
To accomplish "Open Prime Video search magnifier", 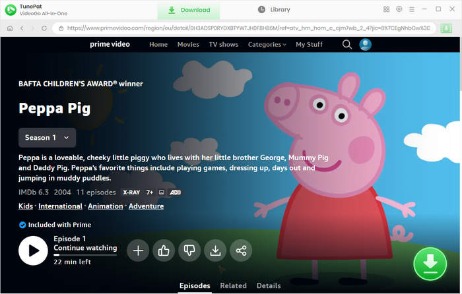I will (x=347, y=44).
